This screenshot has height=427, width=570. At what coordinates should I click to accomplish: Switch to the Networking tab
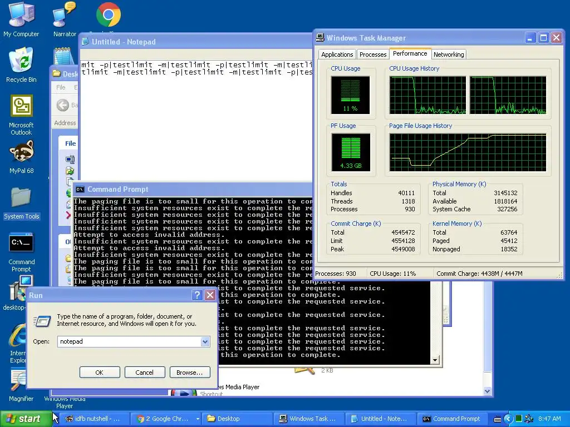(x=449, y=54)
